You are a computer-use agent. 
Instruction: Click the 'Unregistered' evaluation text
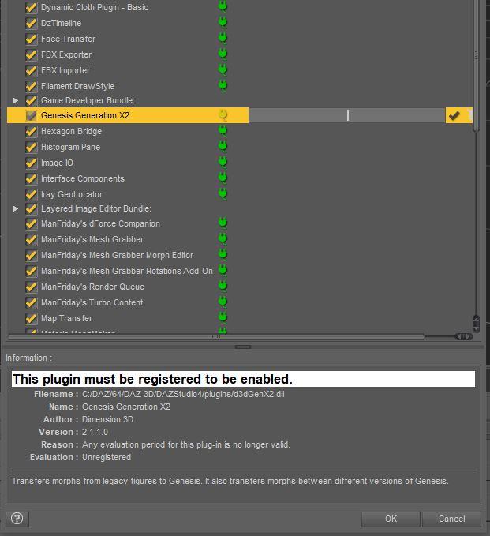pos(107,457)
